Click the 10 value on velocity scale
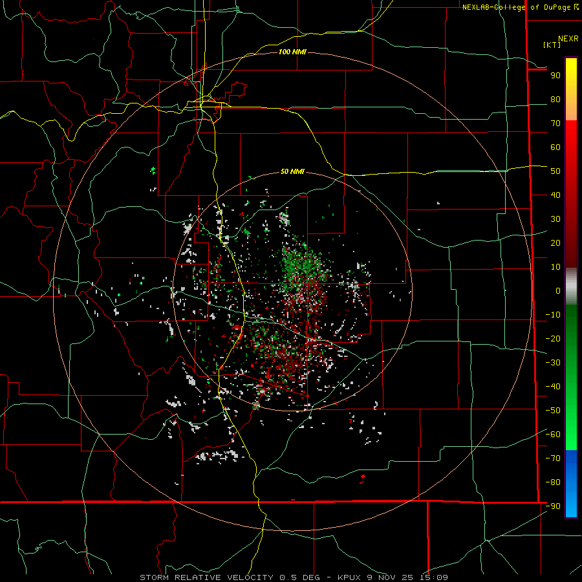Screen dimensions: 582x582 click(555, 267)
